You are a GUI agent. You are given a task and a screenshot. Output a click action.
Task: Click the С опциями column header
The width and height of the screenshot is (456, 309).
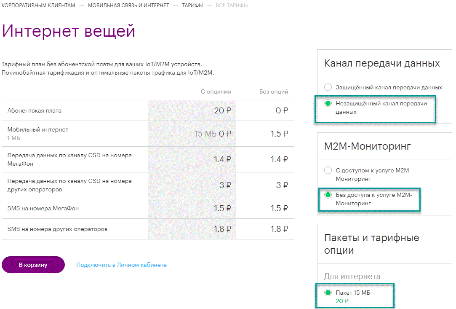(x=216, y=91)
